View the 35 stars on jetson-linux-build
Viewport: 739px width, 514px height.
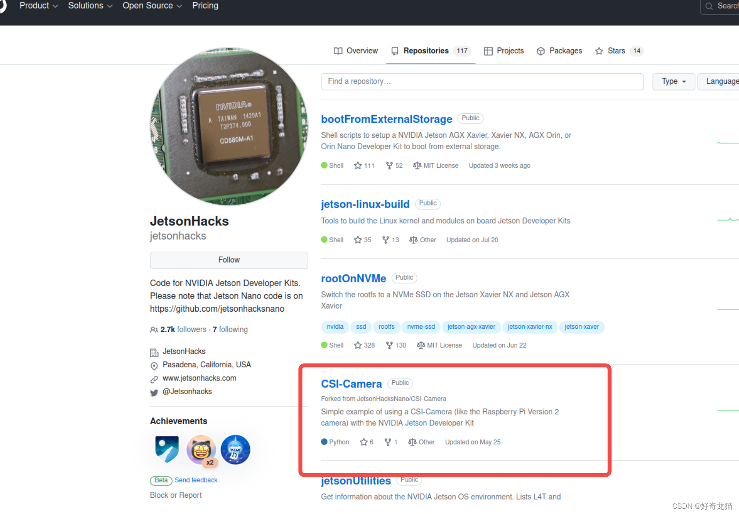362,240
